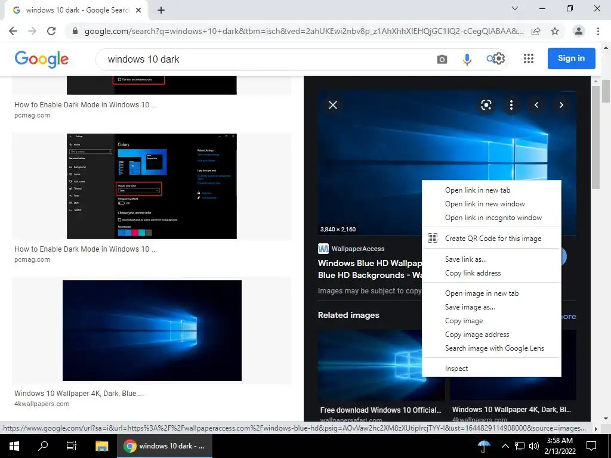Image resolution: width=611 pixels, height=458 pixels.
Task: Click the forward navigation arrow
Action: (32, 31)
